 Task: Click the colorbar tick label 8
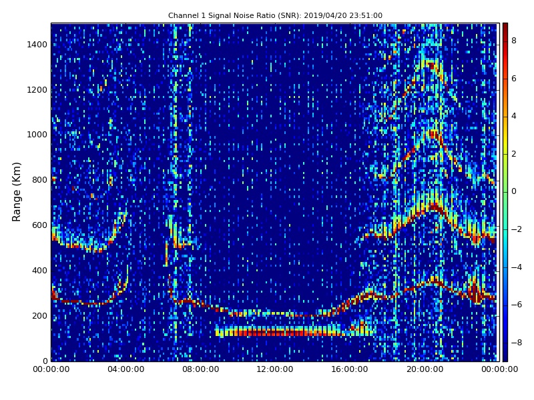[514, 41]
